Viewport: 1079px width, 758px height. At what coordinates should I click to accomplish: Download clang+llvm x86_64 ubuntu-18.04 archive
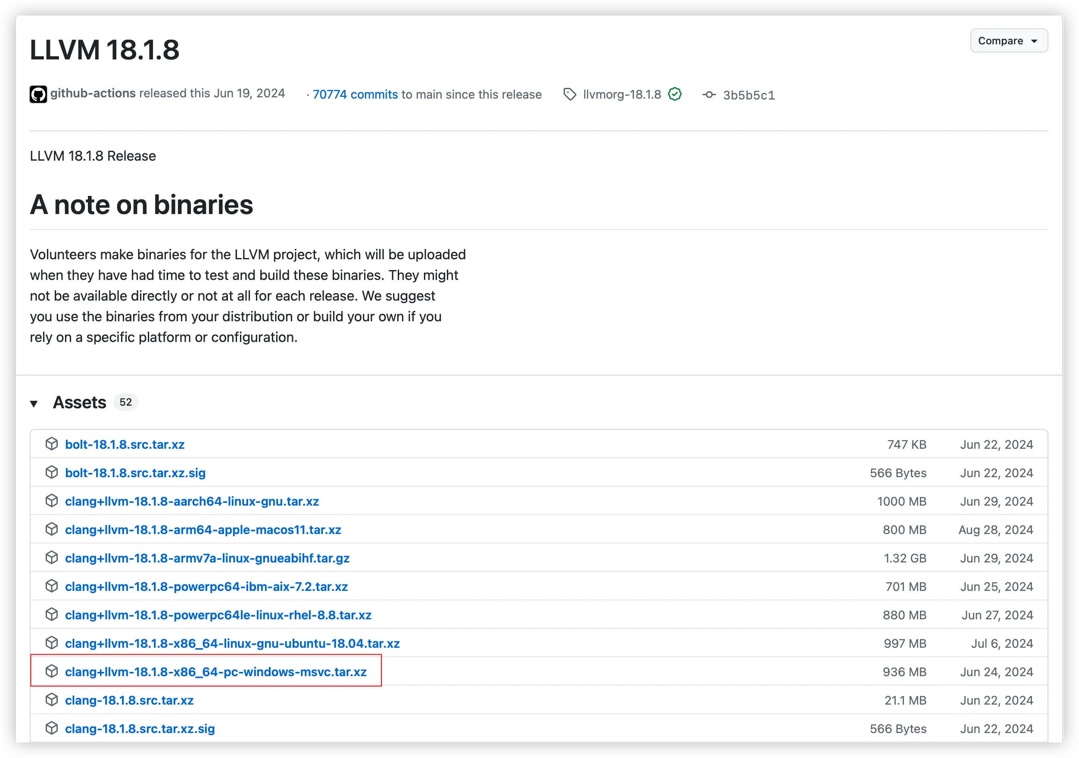232,643
